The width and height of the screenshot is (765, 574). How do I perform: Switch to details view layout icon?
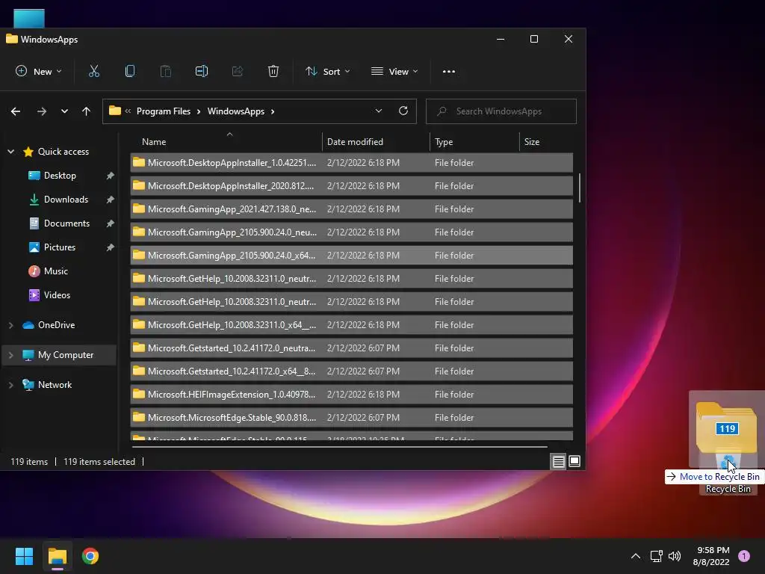pyautogui.click(x=559, y=461)
